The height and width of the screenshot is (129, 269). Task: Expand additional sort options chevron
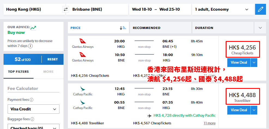(260, 28)
